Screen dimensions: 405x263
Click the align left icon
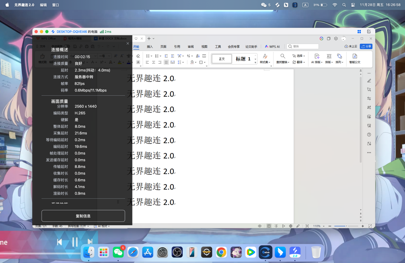(x=147, y=62)
